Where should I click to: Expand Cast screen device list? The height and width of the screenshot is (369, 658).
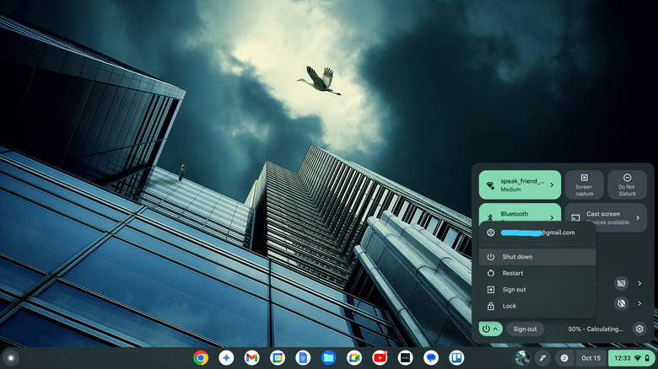pos(639,217)
